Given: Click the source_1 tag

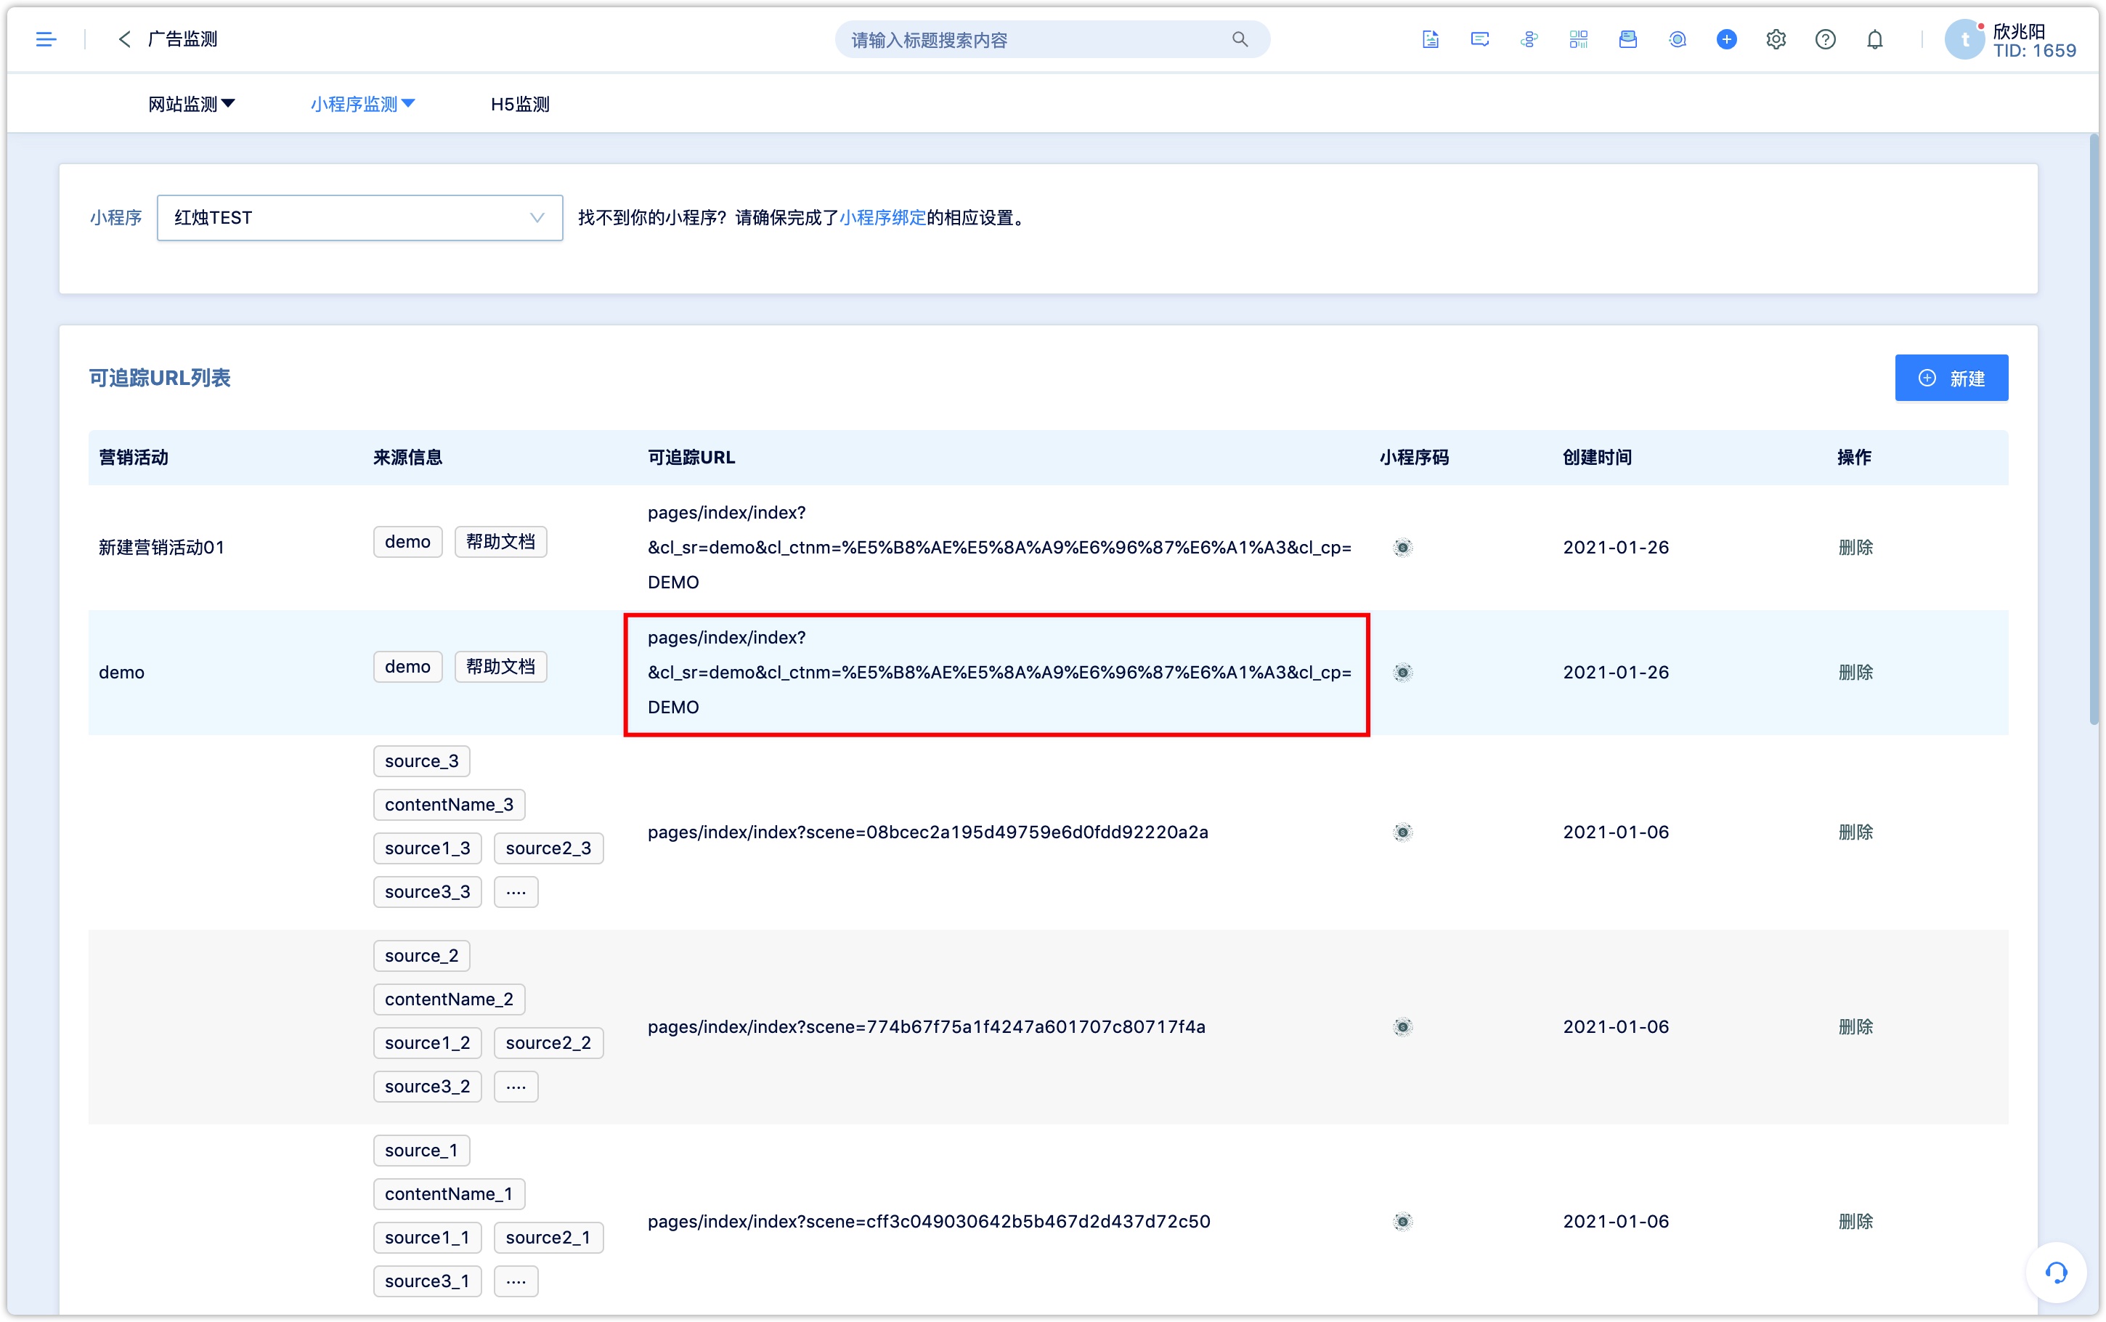Looking at the screenshot, I should point(421,1151).
